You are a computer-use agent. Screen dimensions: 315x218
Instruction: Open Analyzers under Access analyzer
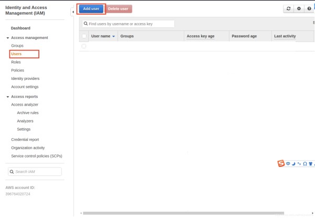tap(25, 121)
